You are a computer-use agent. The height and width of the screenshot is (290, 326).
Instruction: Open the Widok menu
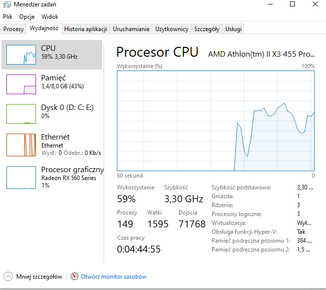point(50,17)
